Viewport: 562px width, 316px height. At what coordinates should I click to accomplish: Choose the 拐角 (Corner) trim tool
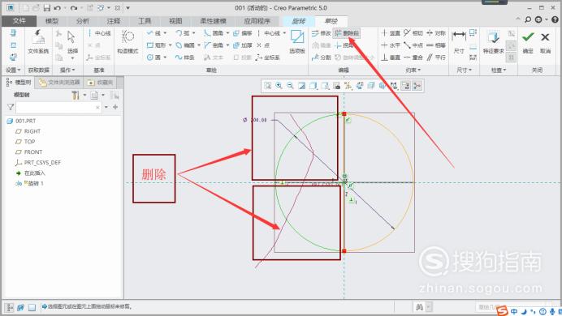click(344, 45)
